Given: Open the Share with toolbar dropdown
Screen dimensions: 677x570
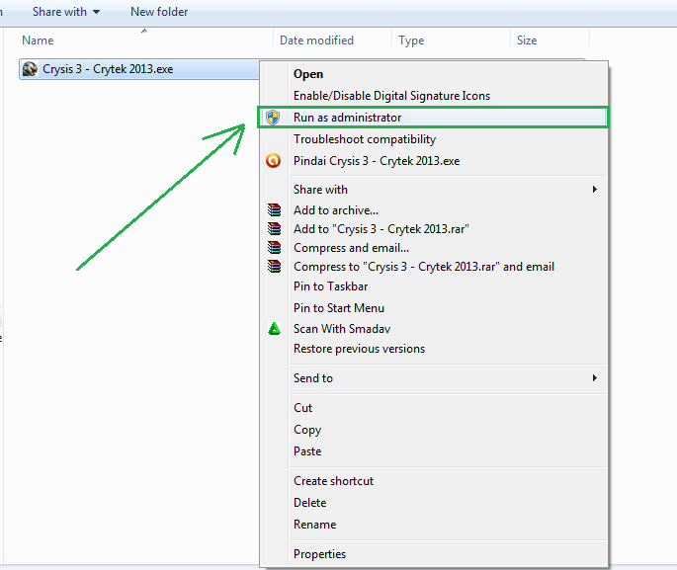Looking at the screenshot, I should [66, 12].
